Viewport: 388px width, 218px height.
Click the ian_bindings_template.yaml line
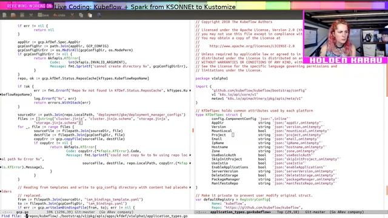[81, 199]
